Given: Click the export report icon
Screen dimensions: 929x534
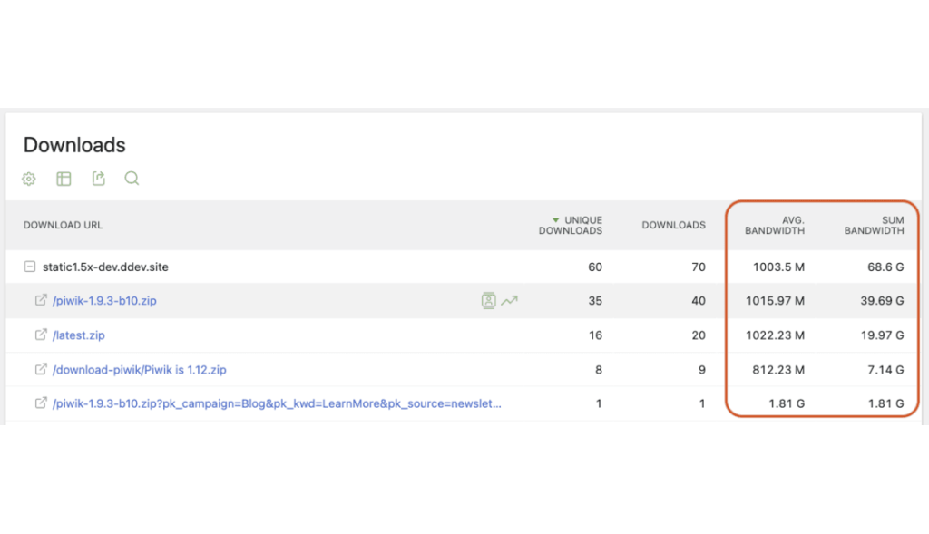Looking at the screenshot, I should click(98, 179).
